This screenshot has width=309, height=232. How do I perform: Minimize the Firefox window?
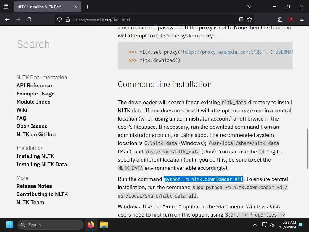click(274, 7)
